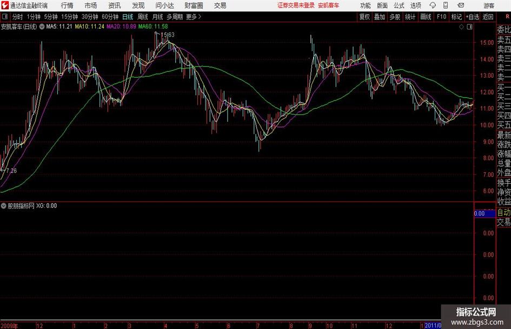
Task: Open the 公式 menu
Action: pyautogui.click(x=399, y=5)
